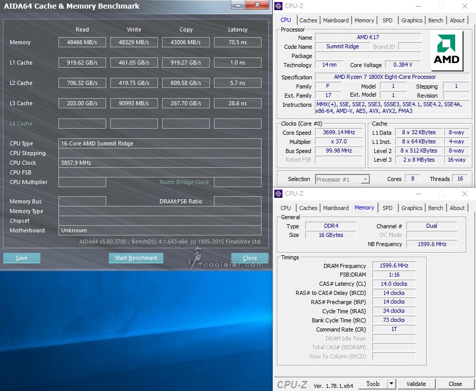Screen dimensions: 476x391
Task: Click the Threads count value 16
Action: click(460, 178)
